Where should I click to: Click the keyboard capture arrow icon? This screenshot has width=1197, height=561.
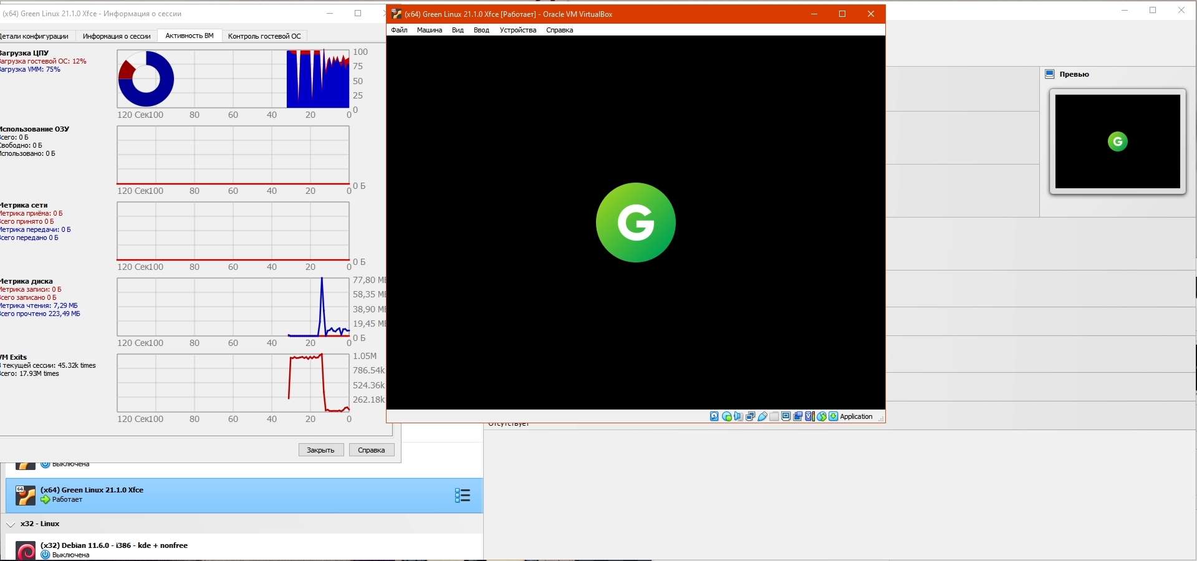coord(834,416)
